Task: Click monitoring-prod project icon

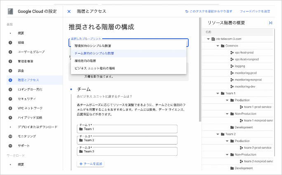Action: 232,73
